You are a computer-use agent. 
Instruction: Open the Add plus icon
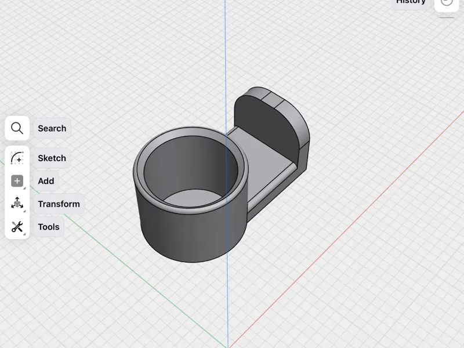pyautogui.click(x=17, y=181)
